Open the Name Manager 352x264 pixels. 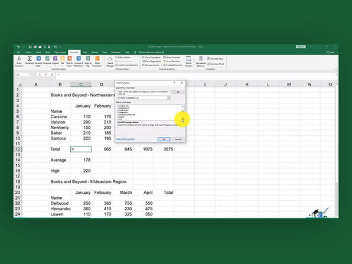tap(110, 61)
